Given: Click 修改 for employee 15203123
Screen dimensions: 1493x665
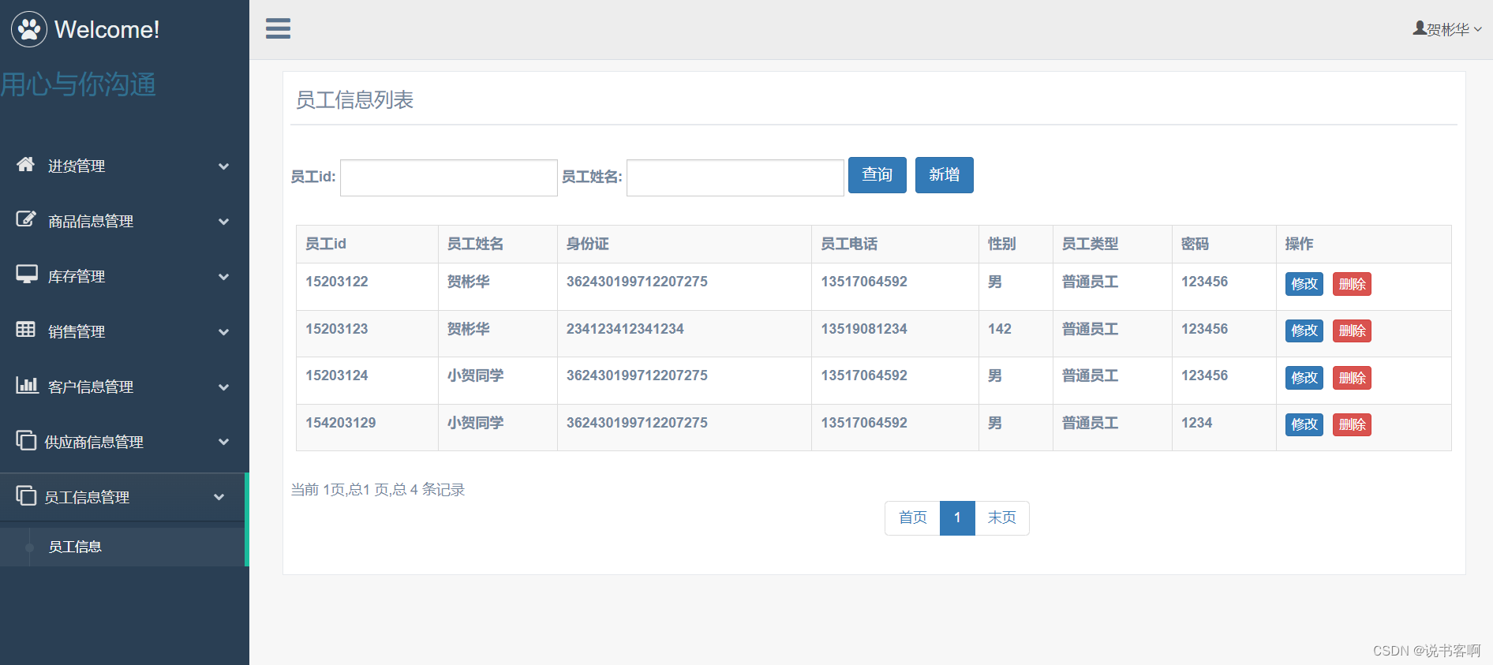Looking at the screenshot, I should [1304, 331].
